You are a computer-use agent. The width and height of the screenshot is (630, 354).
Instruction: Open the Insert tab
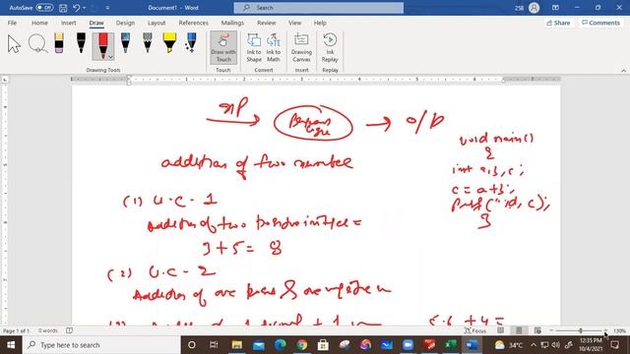[x=68, y=23]
